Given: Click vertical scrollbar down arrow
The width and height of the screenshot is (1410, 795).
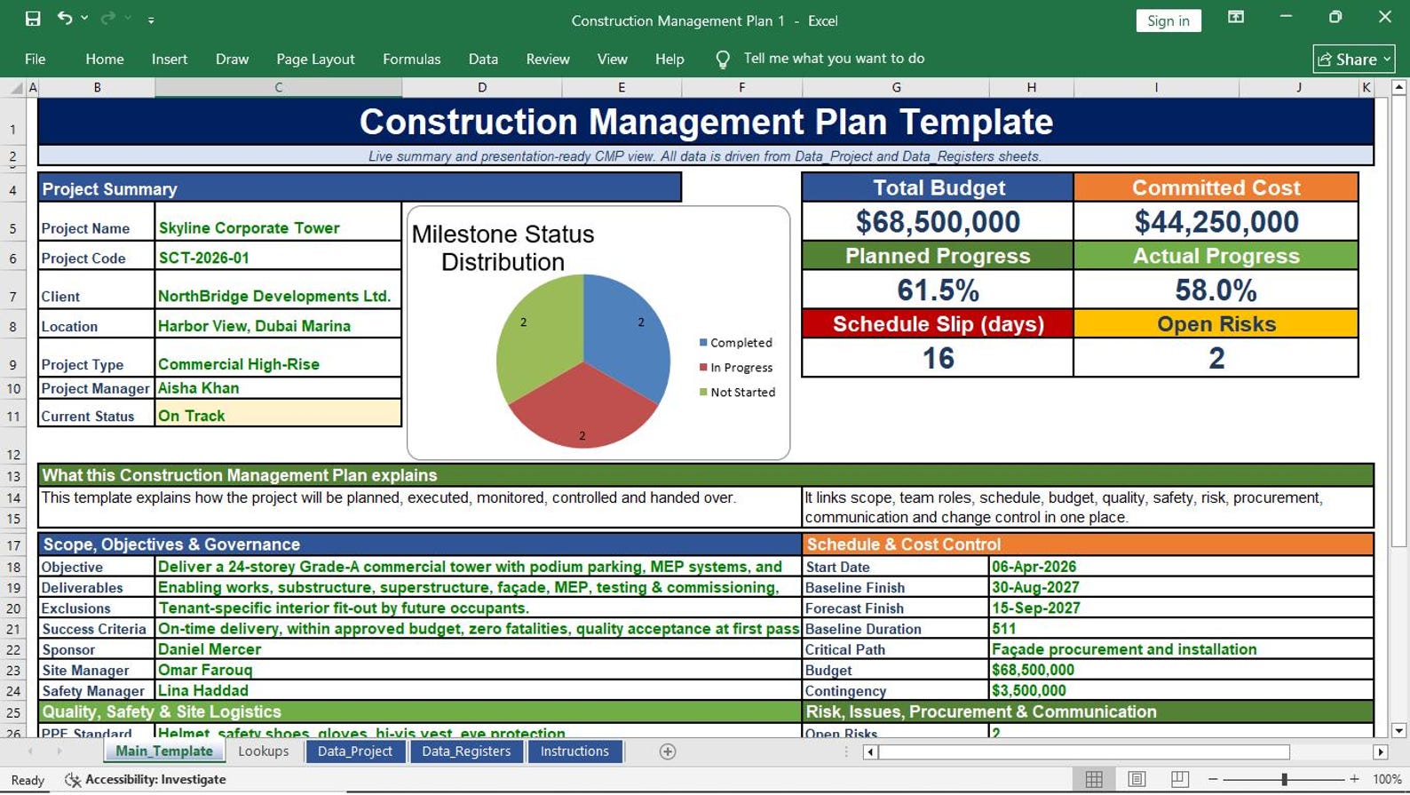Looking at the screenshot, I should coord(1399,731).
